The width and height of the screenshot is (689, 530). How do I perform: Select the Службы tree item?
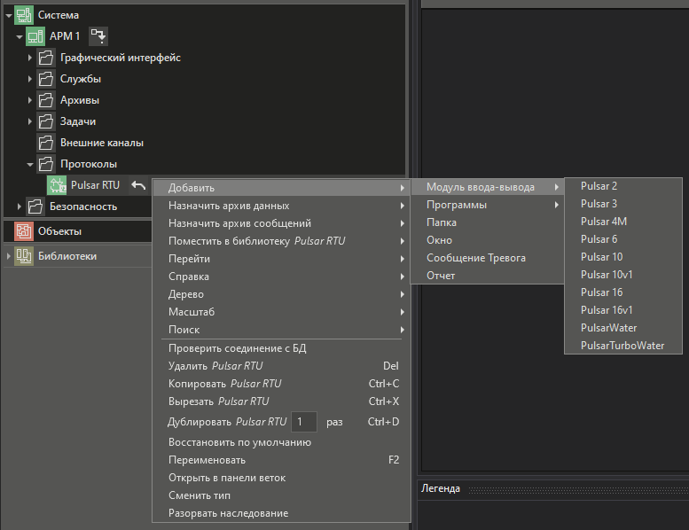pos(80,79)
